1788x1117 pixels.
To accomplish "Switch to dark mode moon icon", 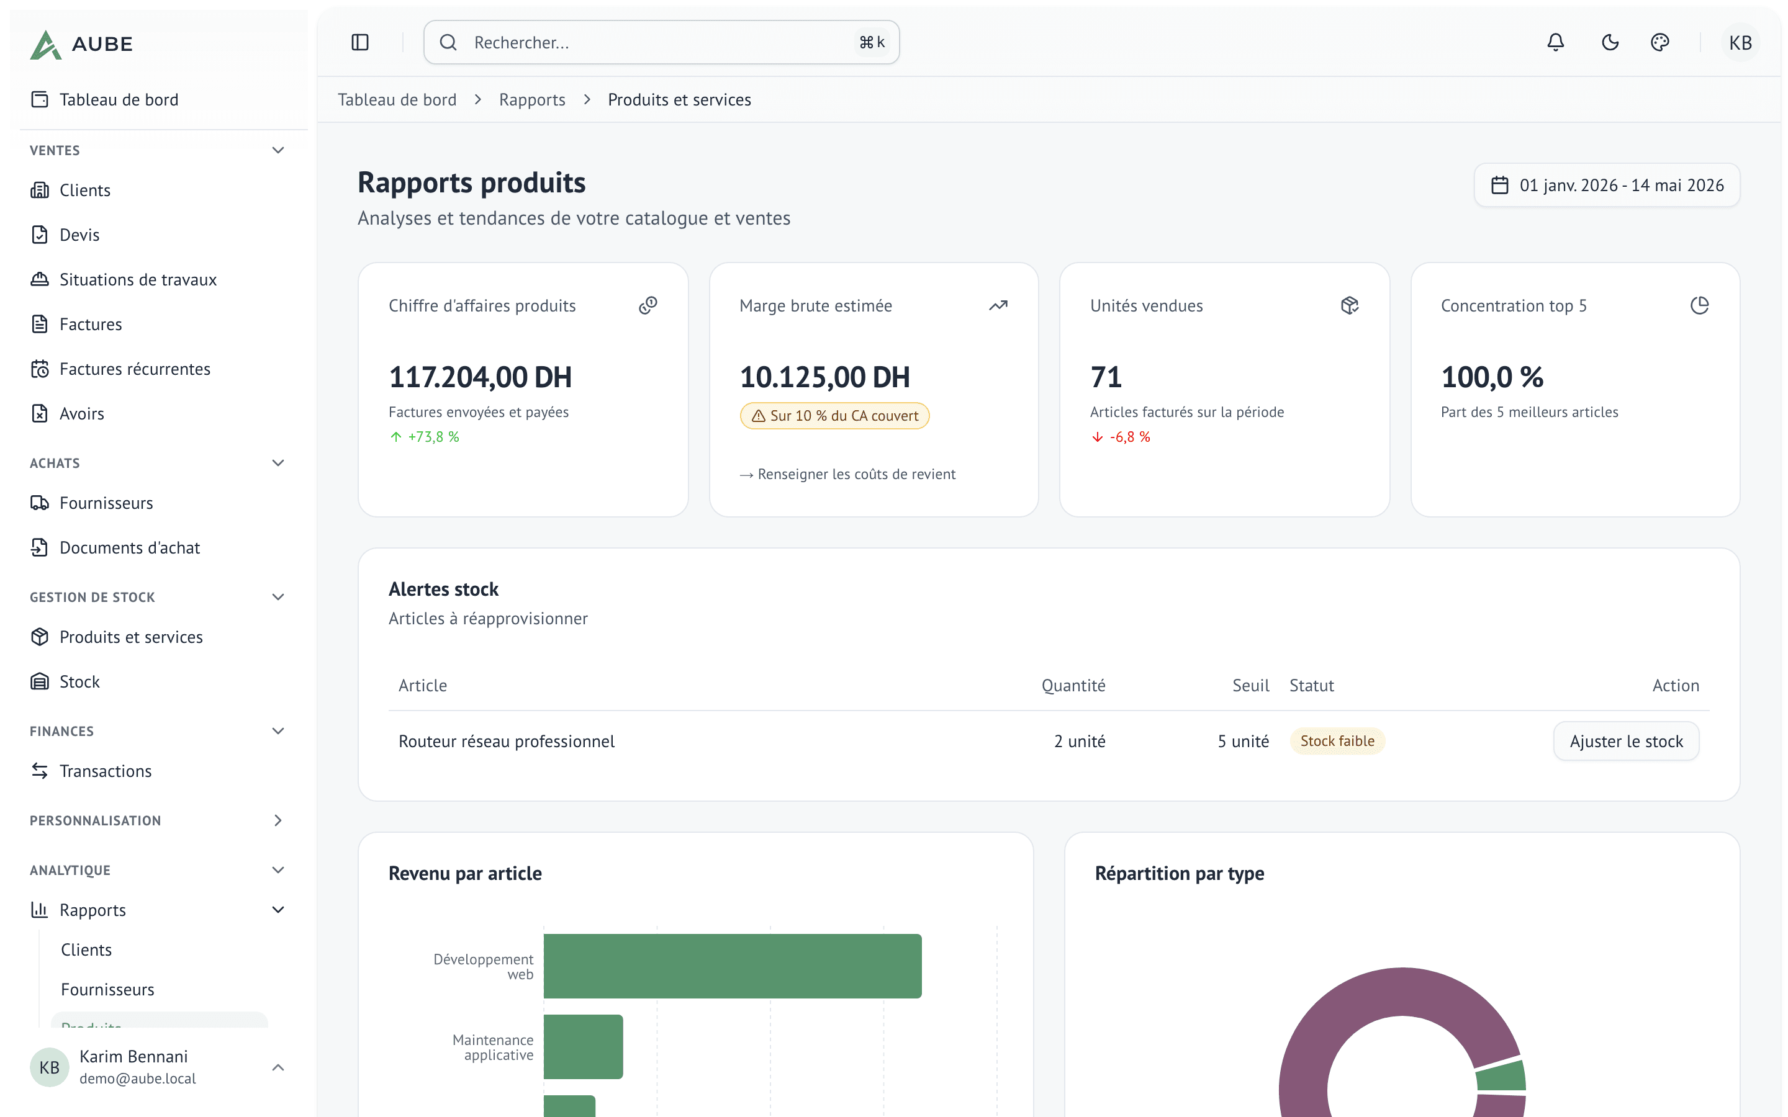I will point(1610,42).
